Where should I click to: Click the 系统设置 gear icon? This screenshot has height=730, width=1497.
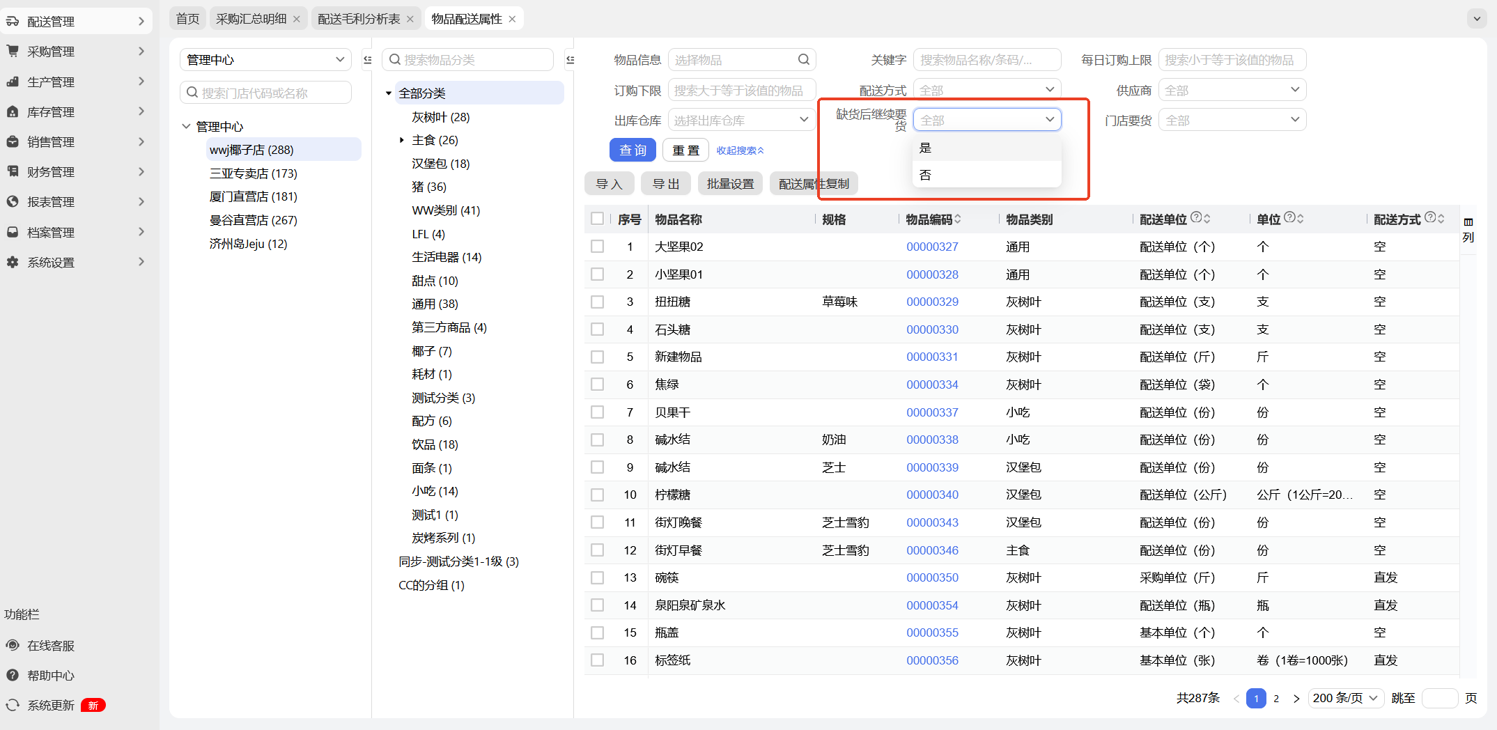tap(13, 262)
